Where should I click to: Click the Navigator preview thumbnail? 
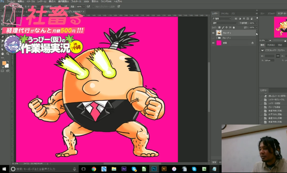point(279,29)
